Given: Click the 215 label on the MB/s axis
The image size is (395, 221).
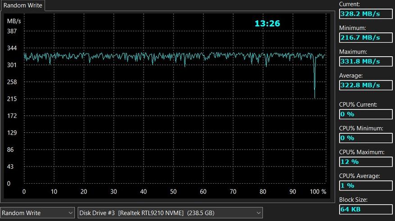Looking at the screenshot, I should 12,99.
